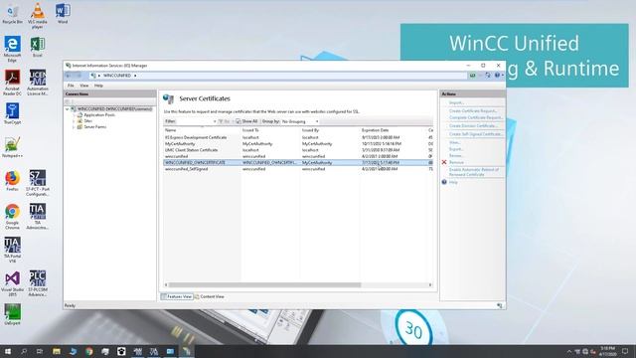
Task: Click the certificate list horizontal scrollbar
Action: click(264, 285)
